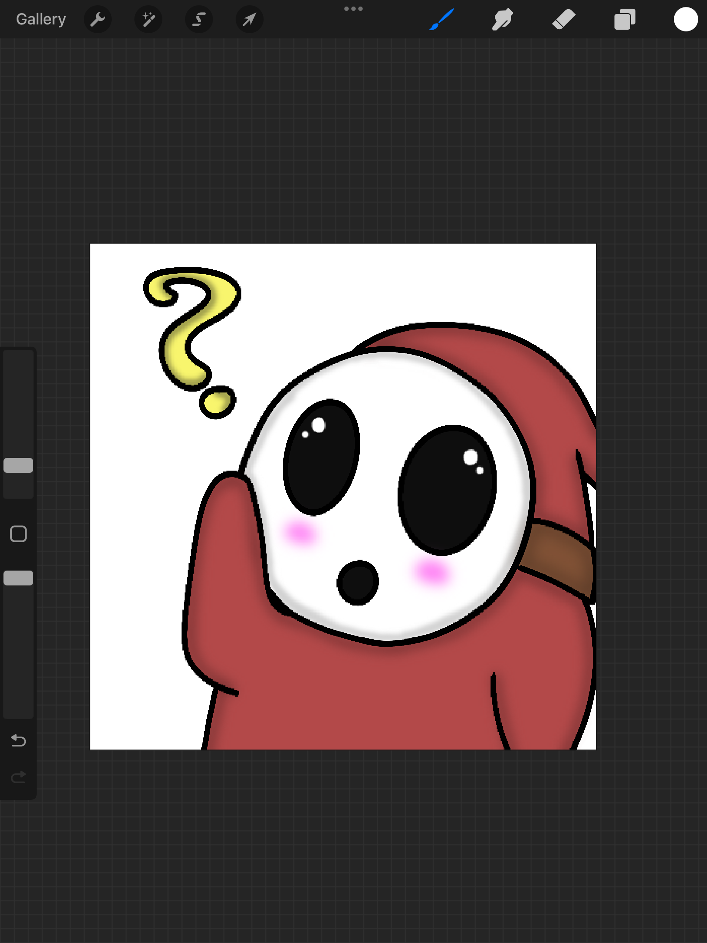Select the Brush tool
The image size is (707, 943).
(442, 19)
